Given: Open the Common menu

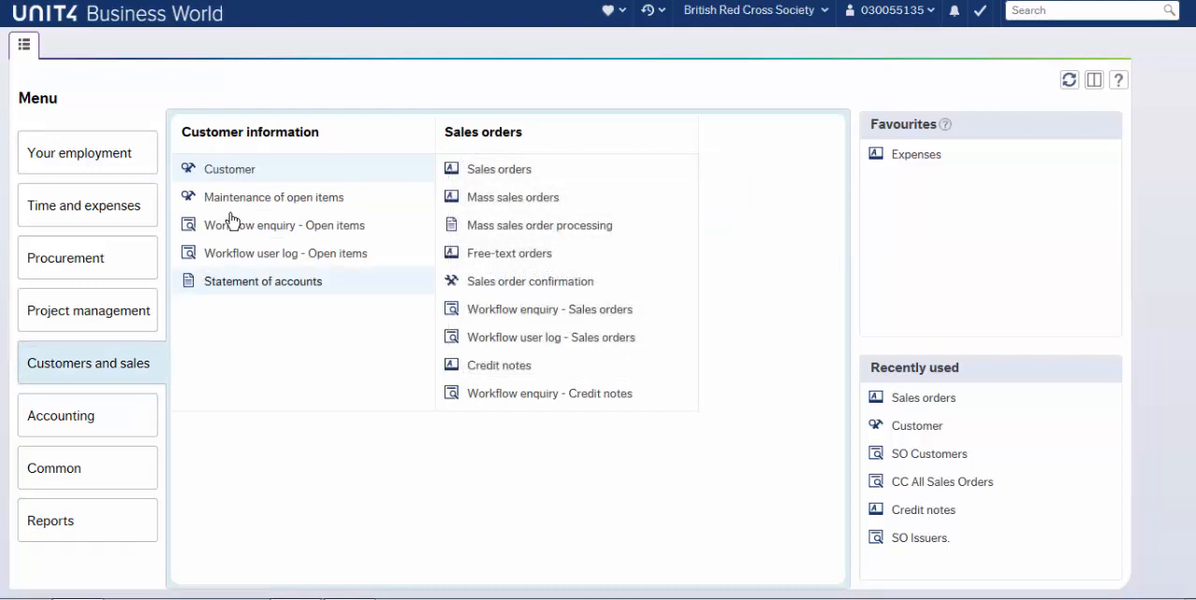Looking at the screenshot, I should point(88,468).
